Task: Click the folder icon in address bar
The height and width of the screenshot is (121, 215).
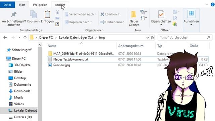Action: coord(32,37)
